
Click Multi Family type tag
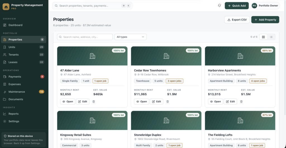coord(143,145)
